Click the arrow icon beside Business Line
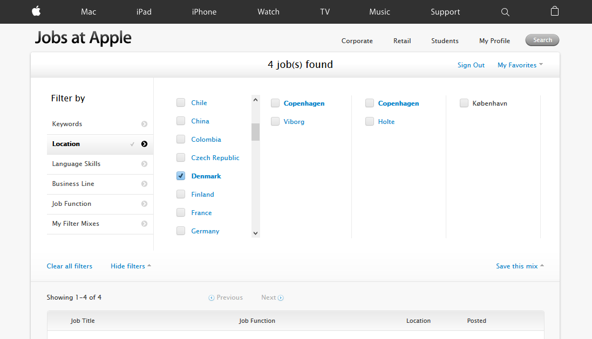The width and height of the screenshot is (592, 339). pos(144,184)
